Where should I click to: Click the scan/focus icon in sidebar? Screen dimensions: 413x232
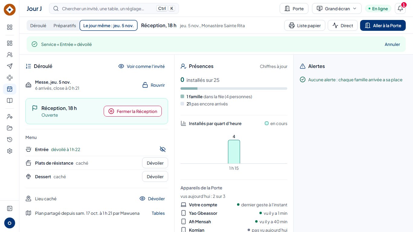(10, 78)
